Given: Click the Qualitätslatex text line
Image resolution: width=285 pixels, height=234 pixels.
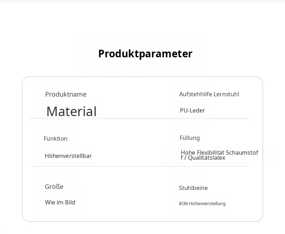Looking at the screenshot, I should pyautogui.click(x=203, y=158).
